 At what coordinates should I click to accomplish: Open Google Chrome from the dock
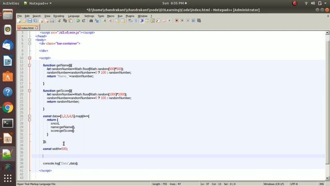[8, 108]
